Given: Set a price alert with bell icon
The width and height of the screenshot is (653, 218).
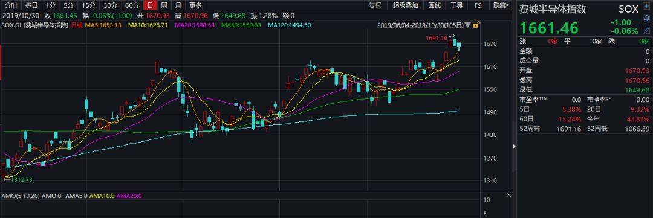Looking at the screenshot, I should click(646, 19).
